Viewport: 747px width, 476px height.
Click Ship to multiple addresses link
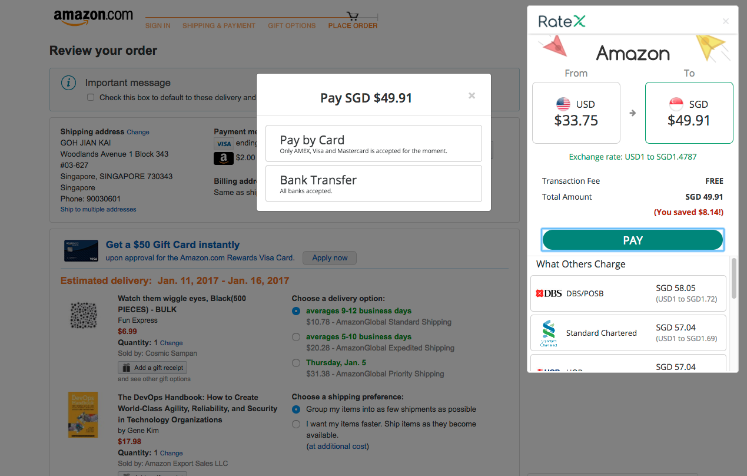98,210
